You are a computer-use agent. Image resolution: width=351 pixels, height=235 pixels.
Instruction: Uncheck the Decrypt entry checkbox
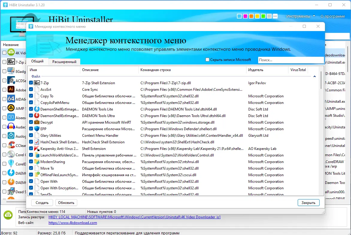[31, 122]
